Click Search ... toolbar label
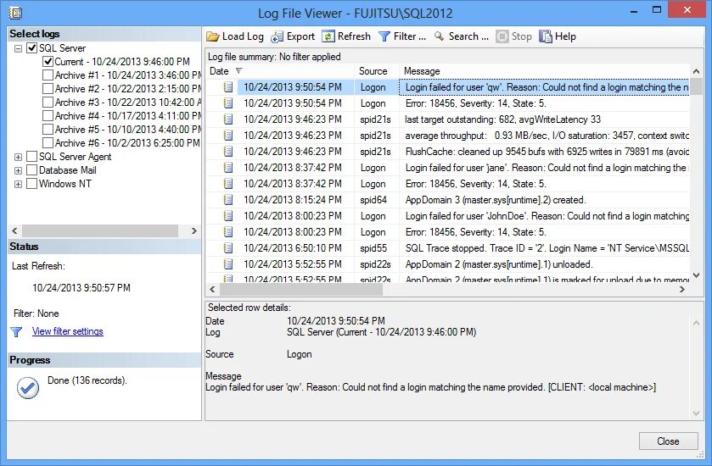712x466 pixels. [x=468, y=36]
